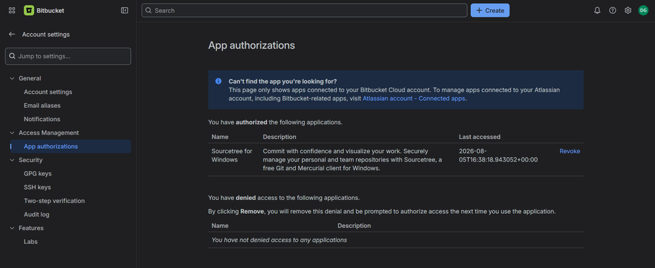
Task: Open Atlassian account - Connected apps link
Action: pos(414,99)
